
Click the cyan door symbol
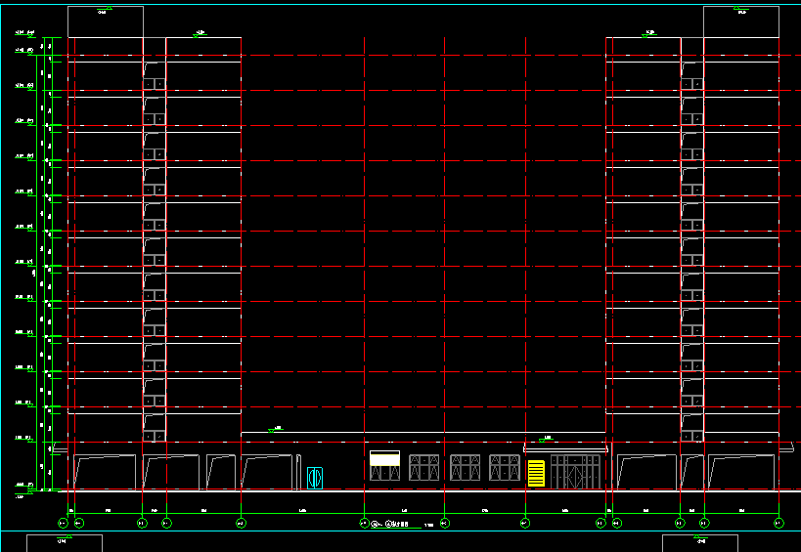click(x=315, y=478)
